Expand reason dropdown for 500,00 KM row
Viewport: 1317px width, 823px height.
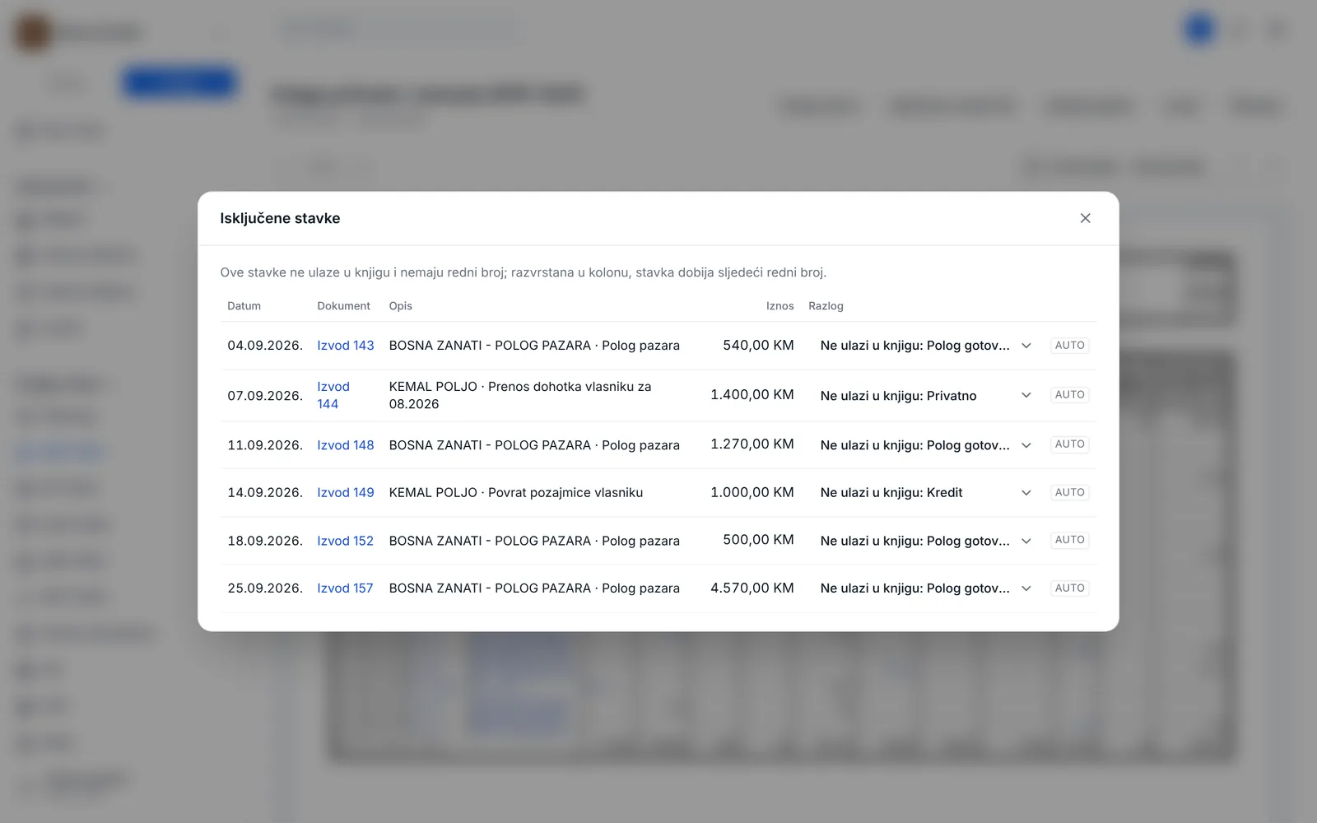coord(925,541)
